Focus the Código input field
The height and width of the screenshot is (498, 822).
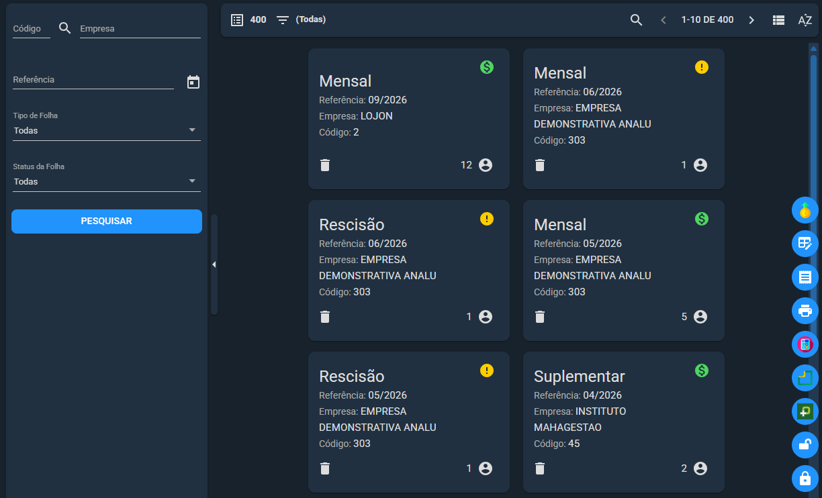32,29
